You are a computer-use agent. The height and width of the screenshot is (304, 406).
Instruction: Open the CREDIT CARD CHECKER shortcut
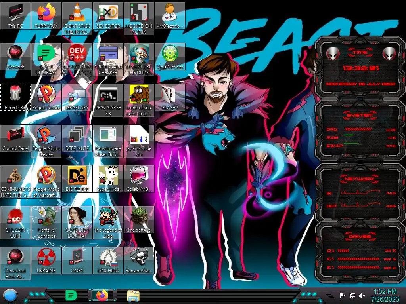[x=108, y=59]
